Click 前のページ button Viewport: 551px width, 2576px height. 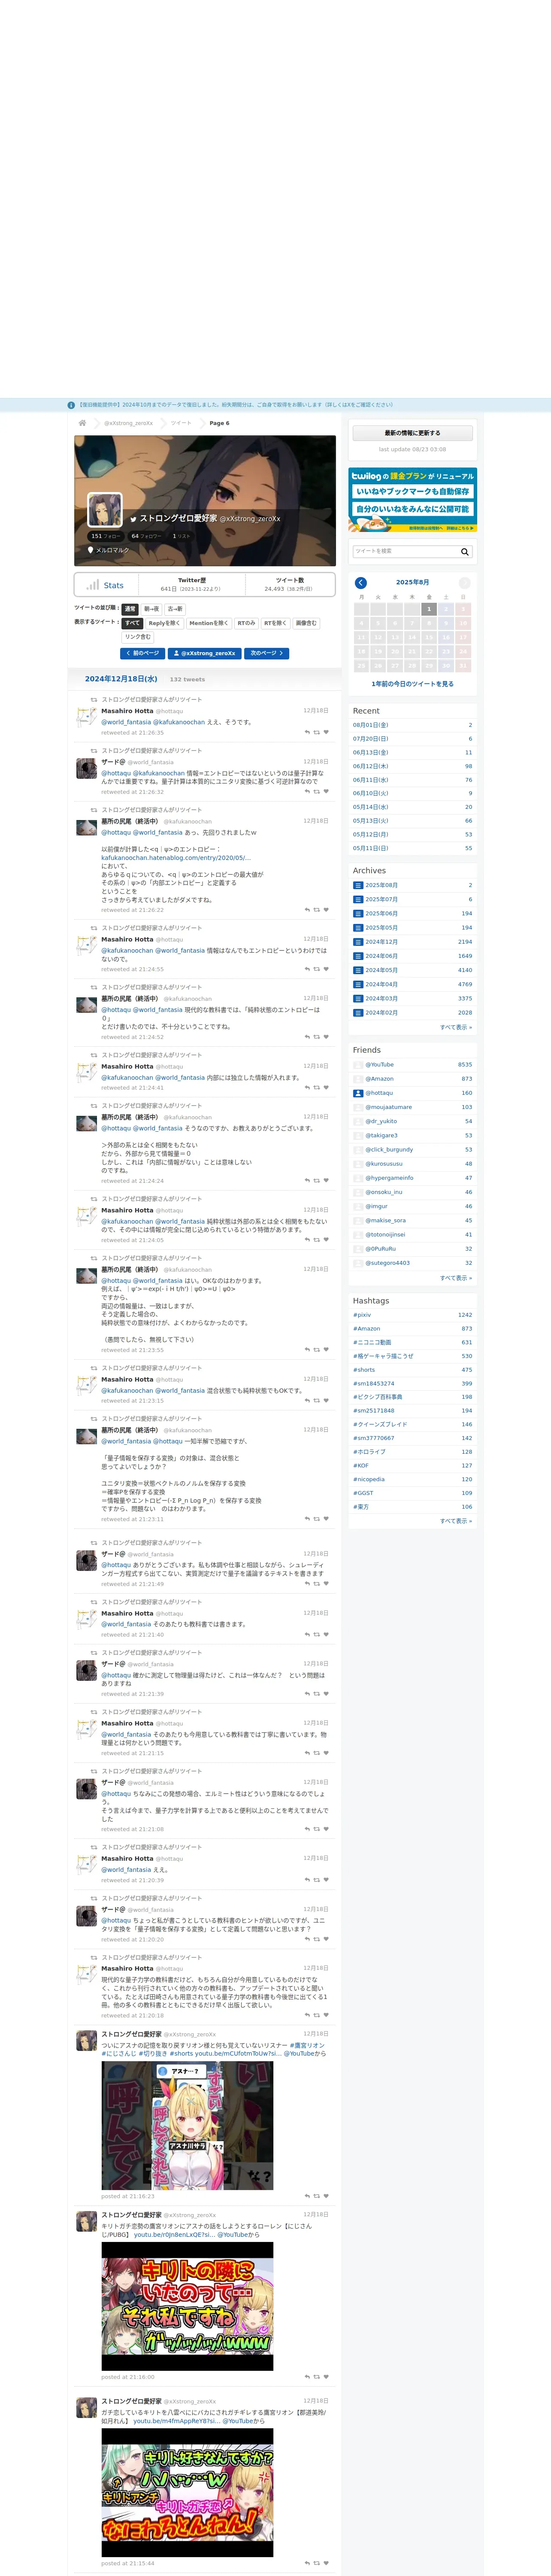coord(142,653)
